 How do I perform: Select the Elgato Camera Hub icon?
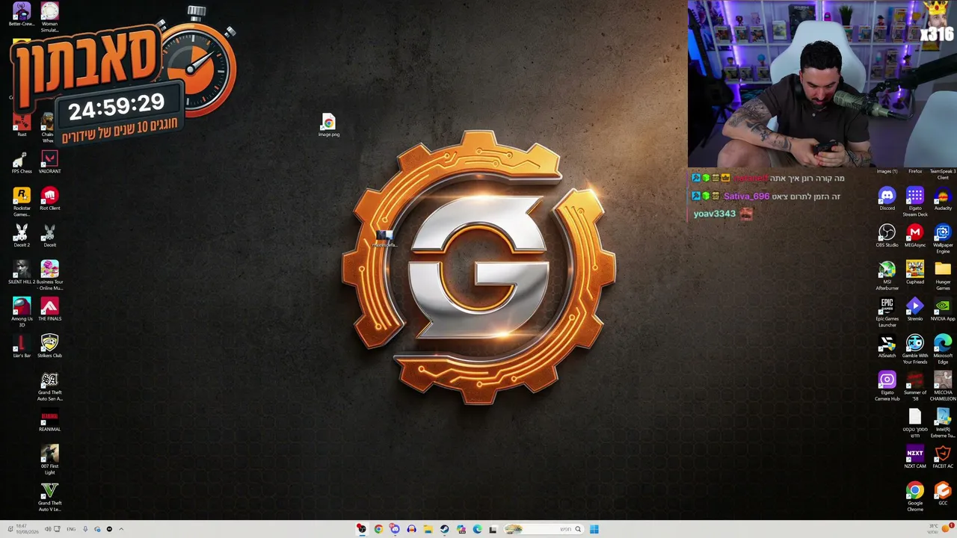(887, 386)
